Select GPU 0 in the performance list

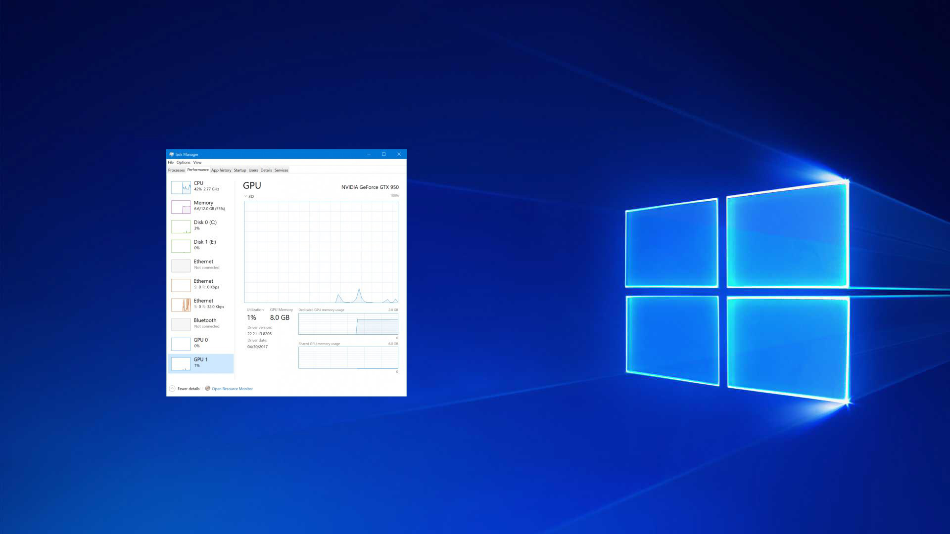pyautogui.click(x=200, y=343)
